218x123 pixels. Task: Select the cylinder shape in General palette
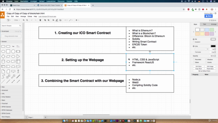(3, 61)
